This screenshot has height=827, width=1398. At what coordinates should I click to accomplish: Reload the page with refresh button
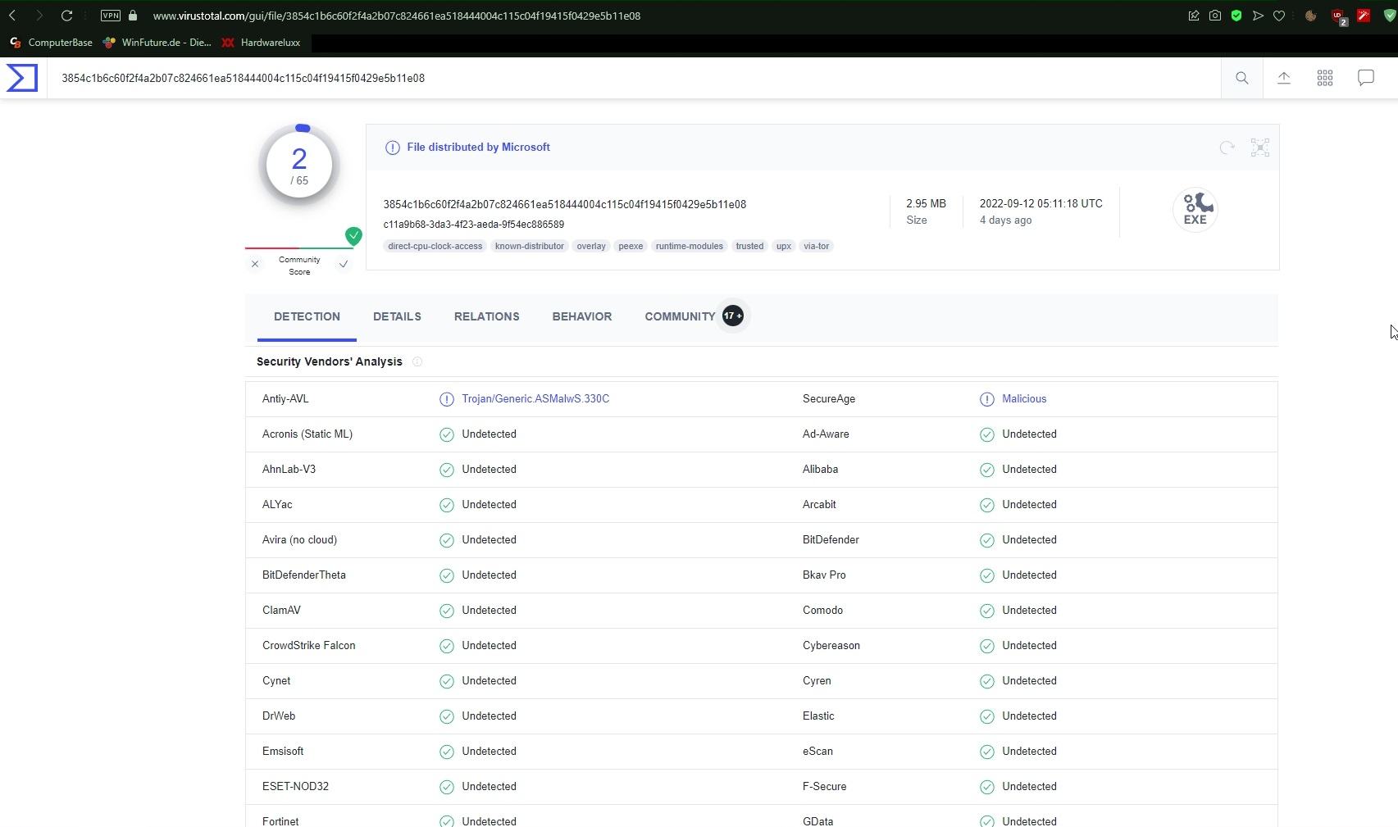67,16
